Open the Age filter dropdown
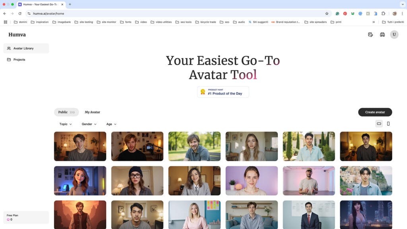 tap(111, 124)
